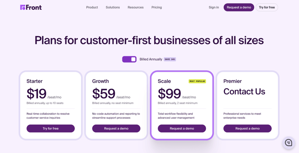Click Try for free under Starter
299x153 pixels.
(x=51, y=128)
